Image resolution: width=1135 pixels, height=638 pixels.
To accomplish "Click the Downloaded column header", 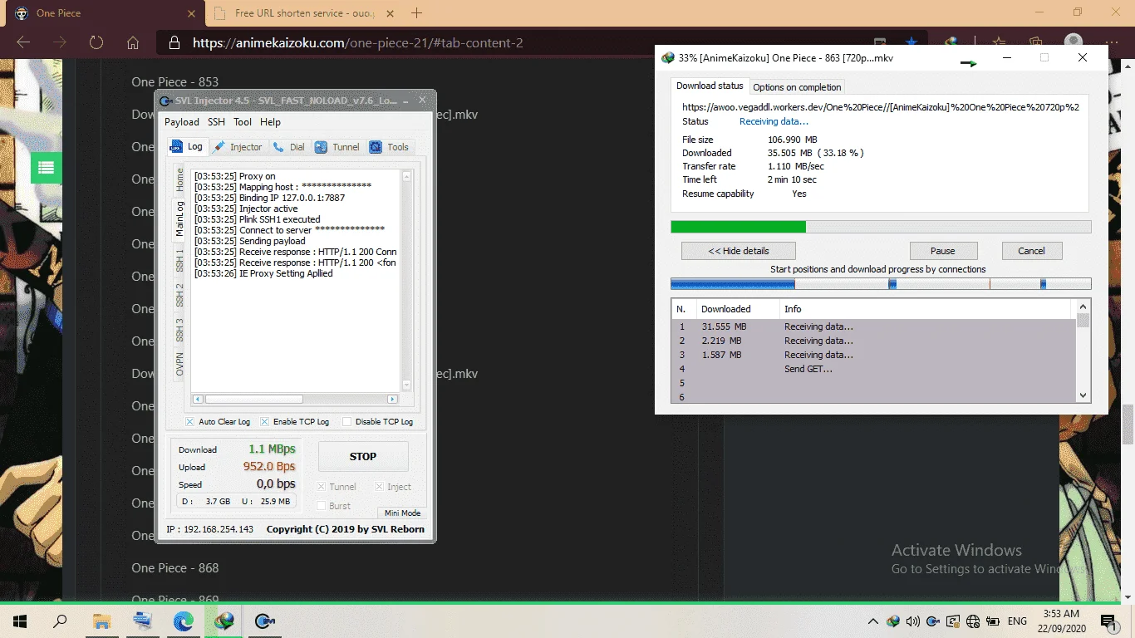I will 738,309.
